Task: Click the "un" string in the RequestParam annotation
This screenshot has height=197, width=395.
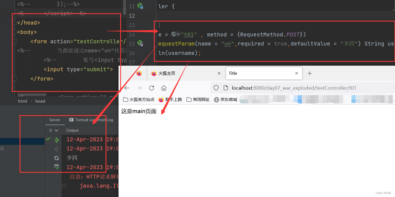Action: 228,44
